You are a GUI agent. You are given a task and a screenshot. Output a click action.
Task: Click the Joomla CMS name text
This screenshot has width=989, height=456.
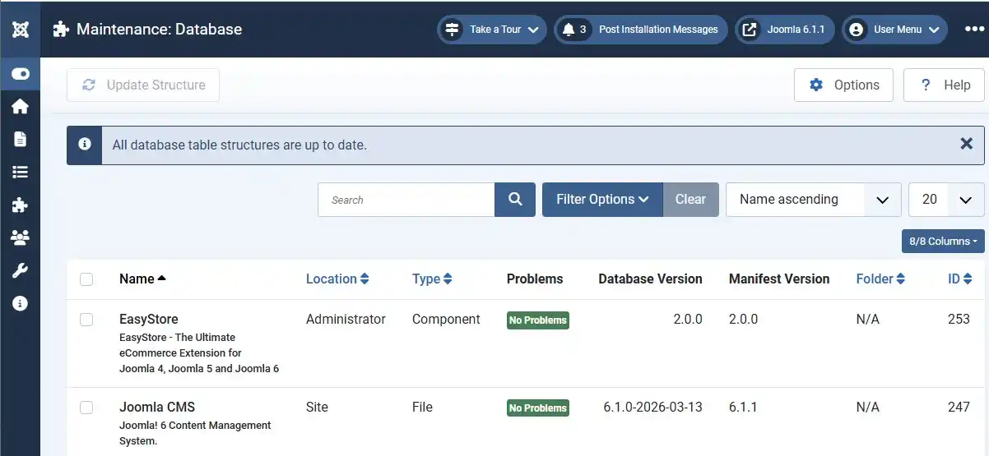pos(157,407)
